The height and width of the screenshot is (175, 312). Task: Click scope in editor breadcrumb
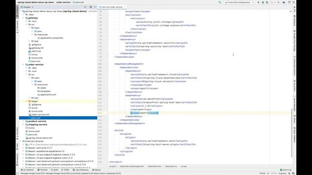point(184,166)
